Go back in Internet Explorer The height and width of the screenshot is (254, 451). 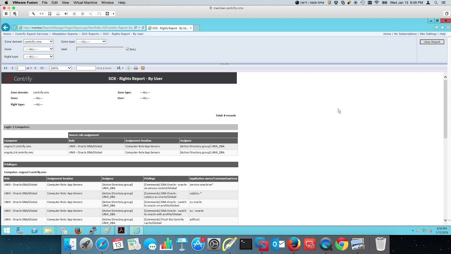5,28
